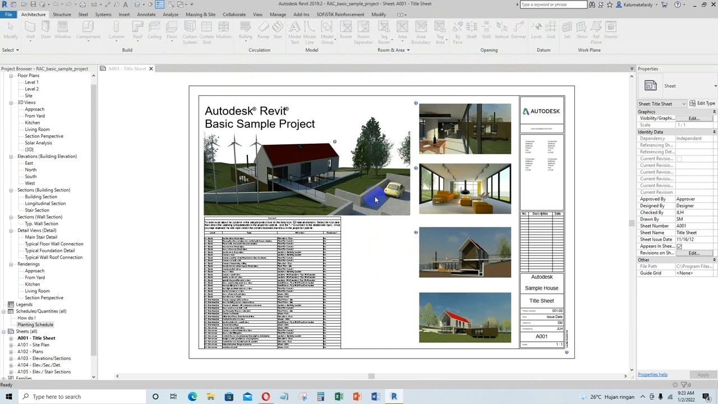Activate the Roof tool
This screenshot has height=404, width=718.
tap(137, 30)
